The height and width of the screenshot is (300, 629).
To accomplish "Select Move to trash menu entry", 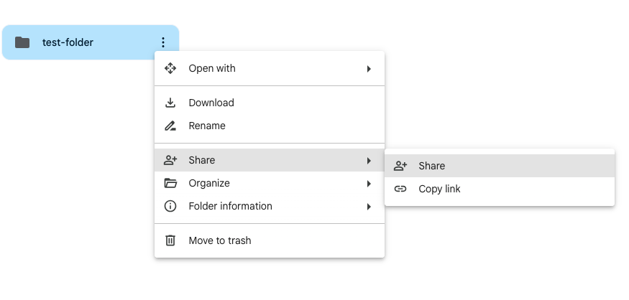I will tap(270, 240).
